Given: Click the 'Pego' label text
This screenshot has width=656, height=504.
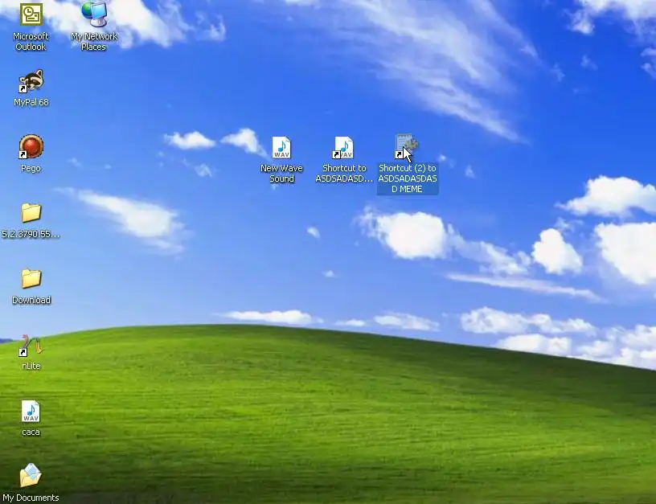Looking at the screenshot, I should 31,168.
